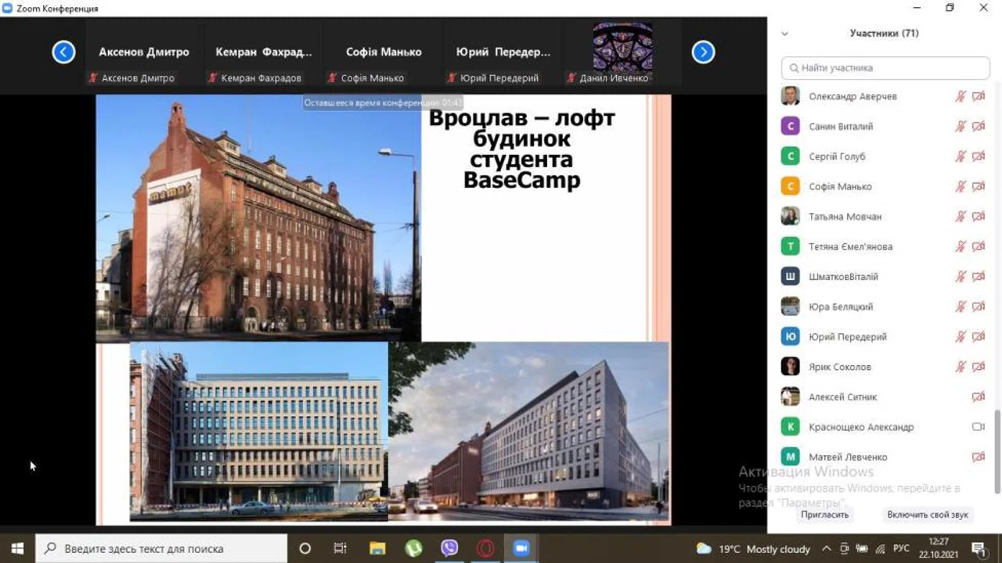Click the Включить свой звук button
Image resolution: width=1002 pixels, height=563 pixels.
928,515
